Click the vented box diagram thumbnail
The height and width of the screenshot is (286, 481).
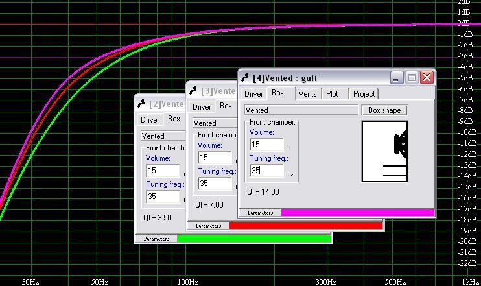click(384, 151)
